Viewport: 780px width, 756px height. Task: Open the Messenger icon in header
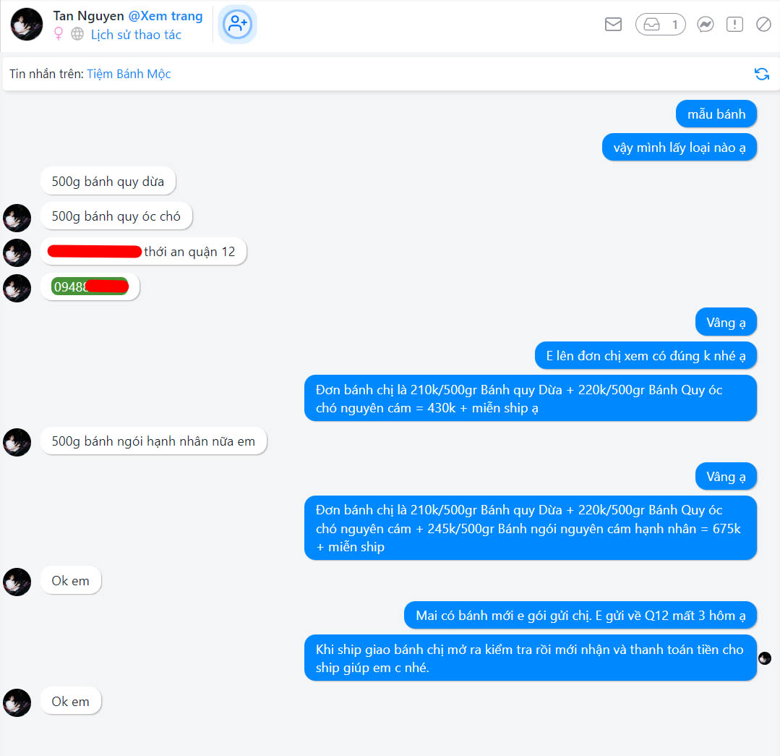click(705, 25)
